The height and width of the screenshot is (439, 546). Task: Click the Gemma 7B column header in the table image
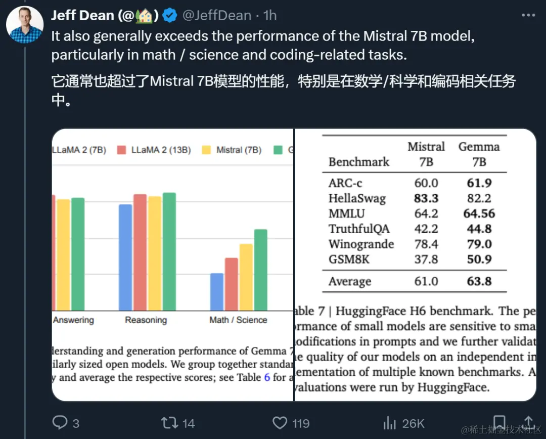coord(479,153)
